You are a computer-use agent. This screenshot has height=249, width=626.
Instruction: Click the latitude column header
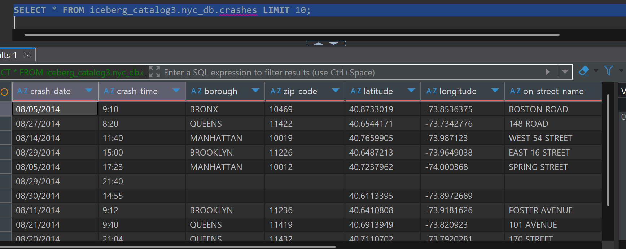378,92
